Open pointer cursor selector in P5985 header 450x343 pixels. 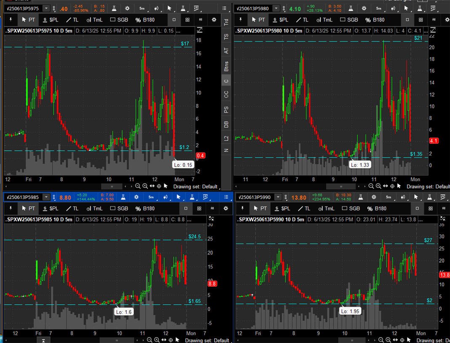pyautogui.click(x=178, y=197)
